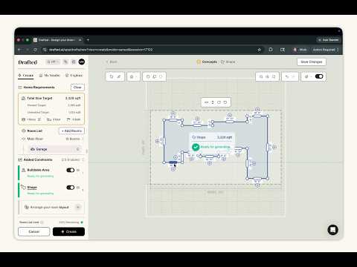The width and height of the screenshot is (357, 267).
Task: Open the dropdown arrow next to the lock icon
Action: [136, 76]
